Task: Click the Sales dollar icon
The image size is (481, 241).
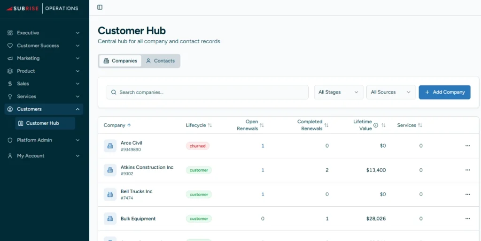Action: tap(10, 83)
